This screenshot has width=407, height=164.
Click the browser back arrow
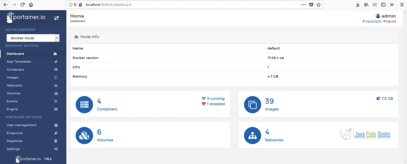[x=6, y=5]
